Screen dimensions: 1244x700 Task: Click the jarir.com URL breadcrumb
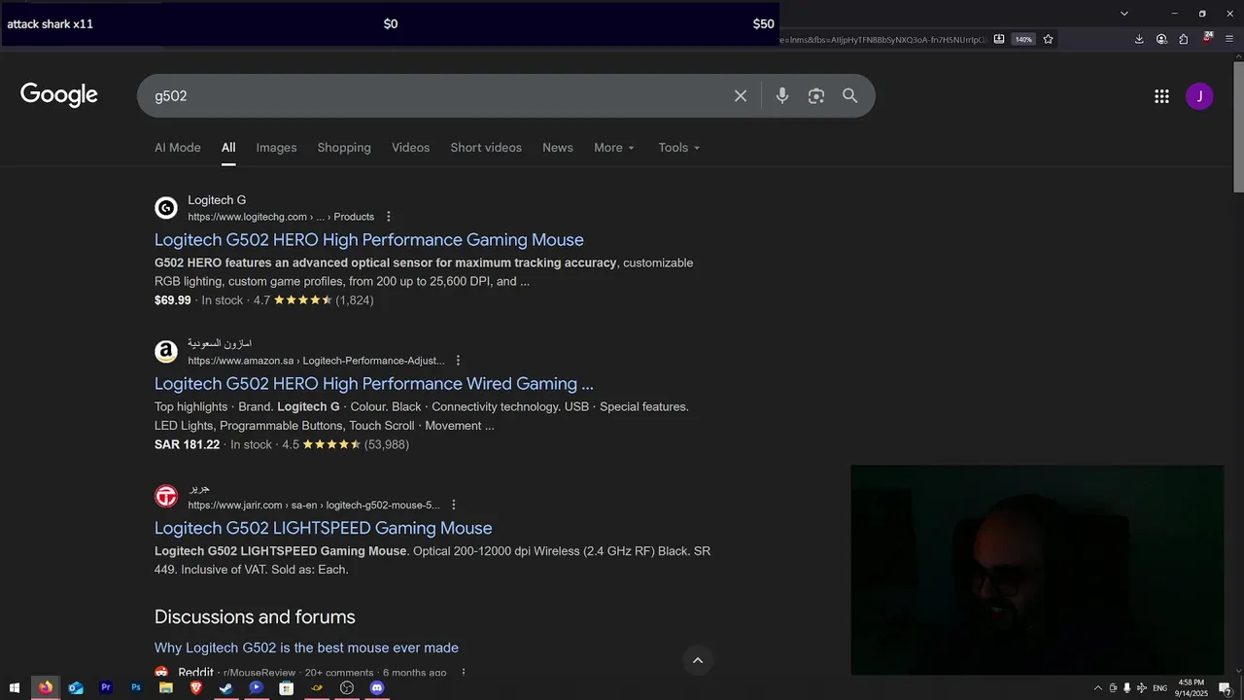click(x=314, y=506)
